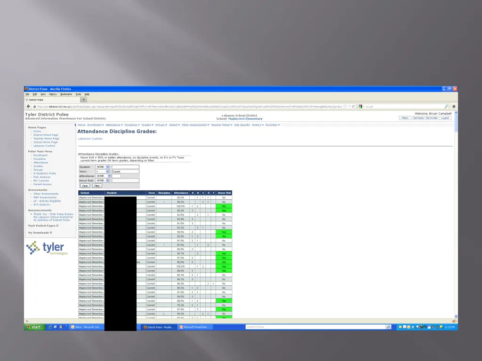Open the History dropdown in page navigation

[257, 125]
